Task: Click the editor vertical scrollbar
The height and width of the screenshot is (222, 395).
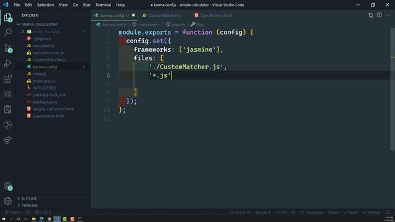Action: (x=393, y=89)
